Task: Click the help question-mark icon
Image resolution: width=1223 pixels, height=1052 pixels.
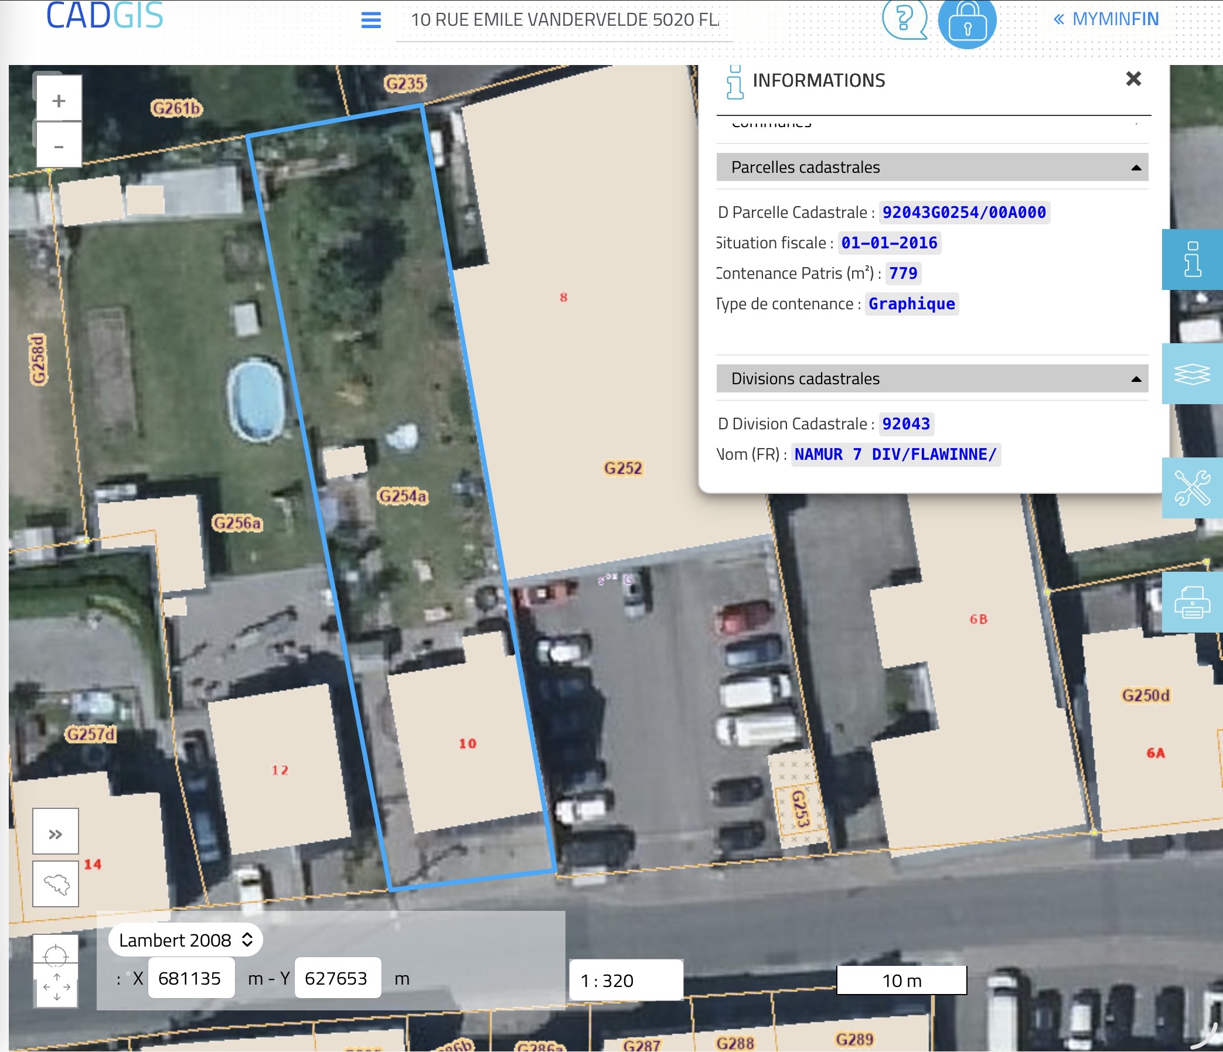Action: 904,19
